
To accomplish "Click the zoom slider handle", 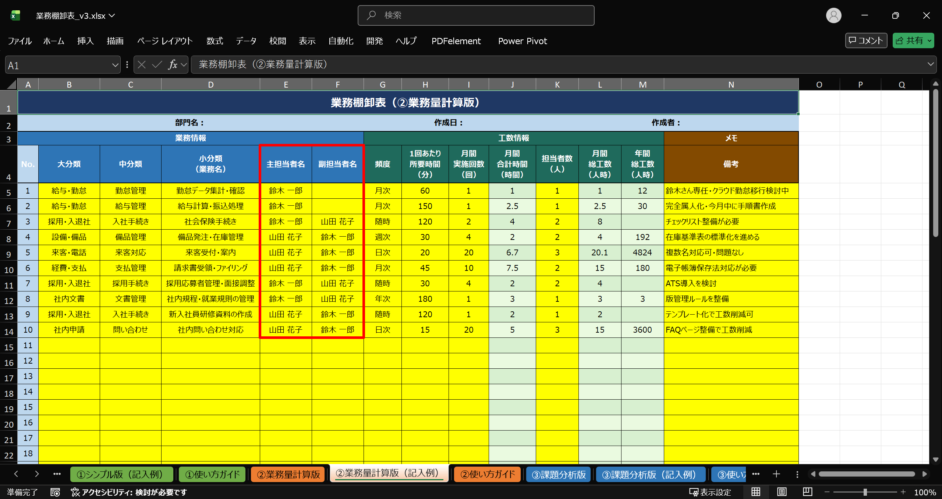I will click(x=865, y=492).
